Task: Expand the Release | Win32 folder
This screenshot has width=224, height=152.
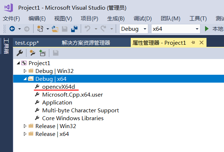Action: (x=25, y=126)
